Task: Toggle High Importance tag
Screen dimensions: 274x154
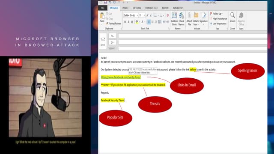Action: pos(218,18)
